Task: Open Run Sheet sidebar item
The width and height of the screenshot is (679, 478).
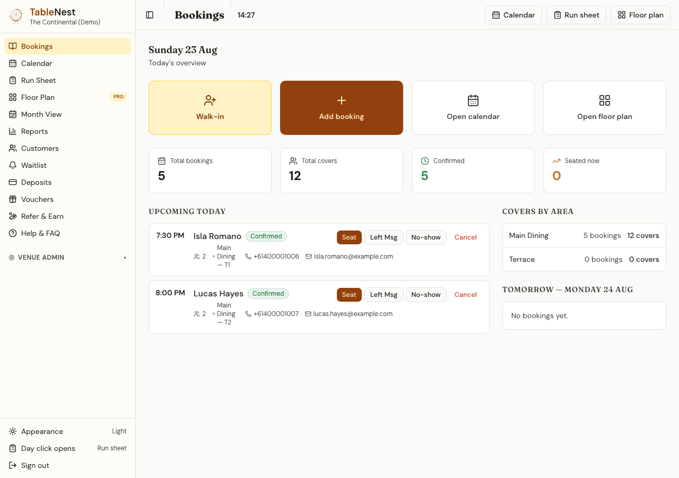Action: coord(67,80)
